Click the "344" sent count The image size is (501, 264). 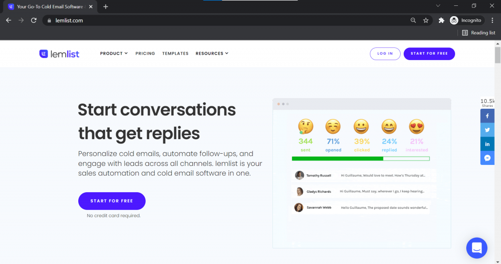[305, 141]
